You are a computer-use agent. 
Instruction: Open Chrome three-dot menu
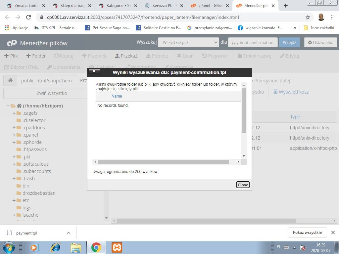pos(332,17)
